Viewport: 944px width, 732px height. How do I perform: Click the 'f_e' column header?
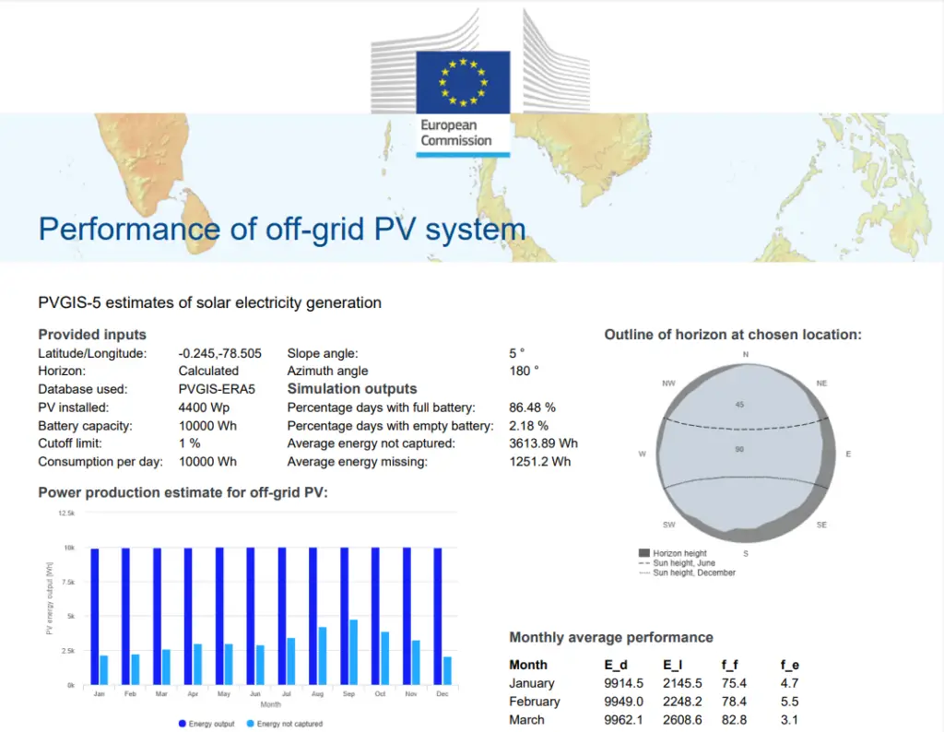click(x=789, y=666)
